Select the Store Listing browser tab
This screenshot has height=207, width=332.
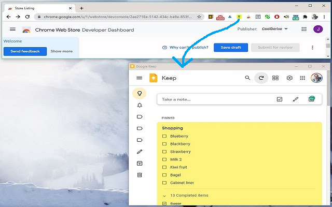pos(39,8)
